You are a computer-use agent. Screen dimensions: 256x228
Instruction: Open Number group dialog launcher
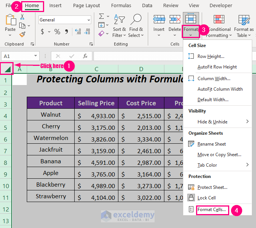coord(91,44)
